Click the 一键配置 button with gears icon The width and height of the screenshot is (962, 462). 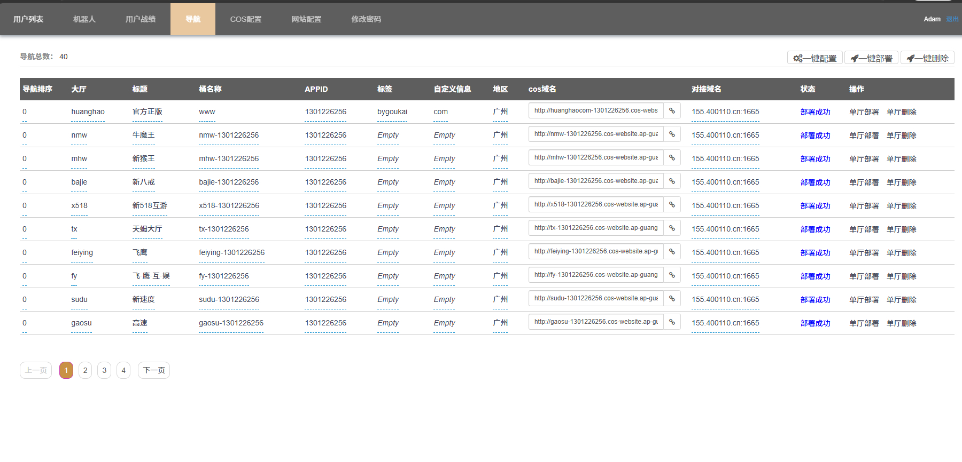pyautogui.click(x=815, y=58)
